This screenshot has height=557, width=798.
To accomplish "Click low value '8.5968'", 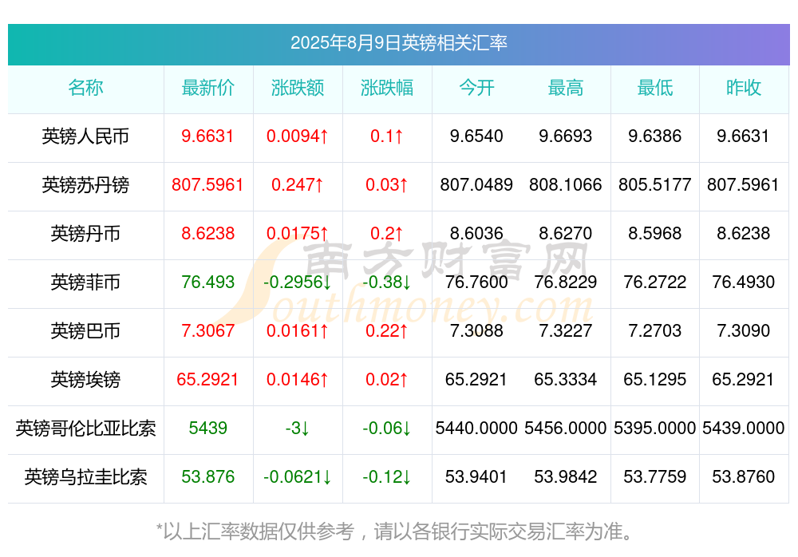I will click(x=655, y=234).
